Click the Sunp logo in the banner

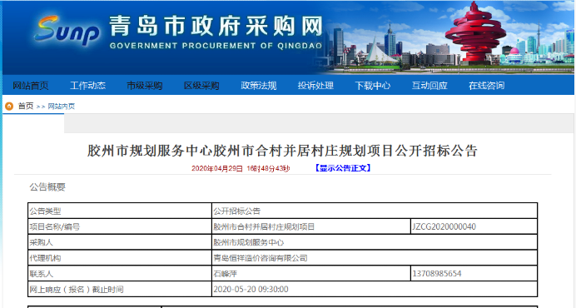67,32
